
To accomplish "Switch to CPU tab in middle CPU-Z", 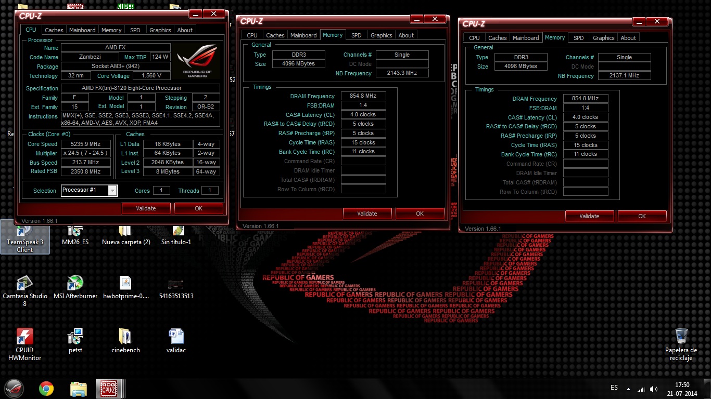I will click(x=252, y=35).
